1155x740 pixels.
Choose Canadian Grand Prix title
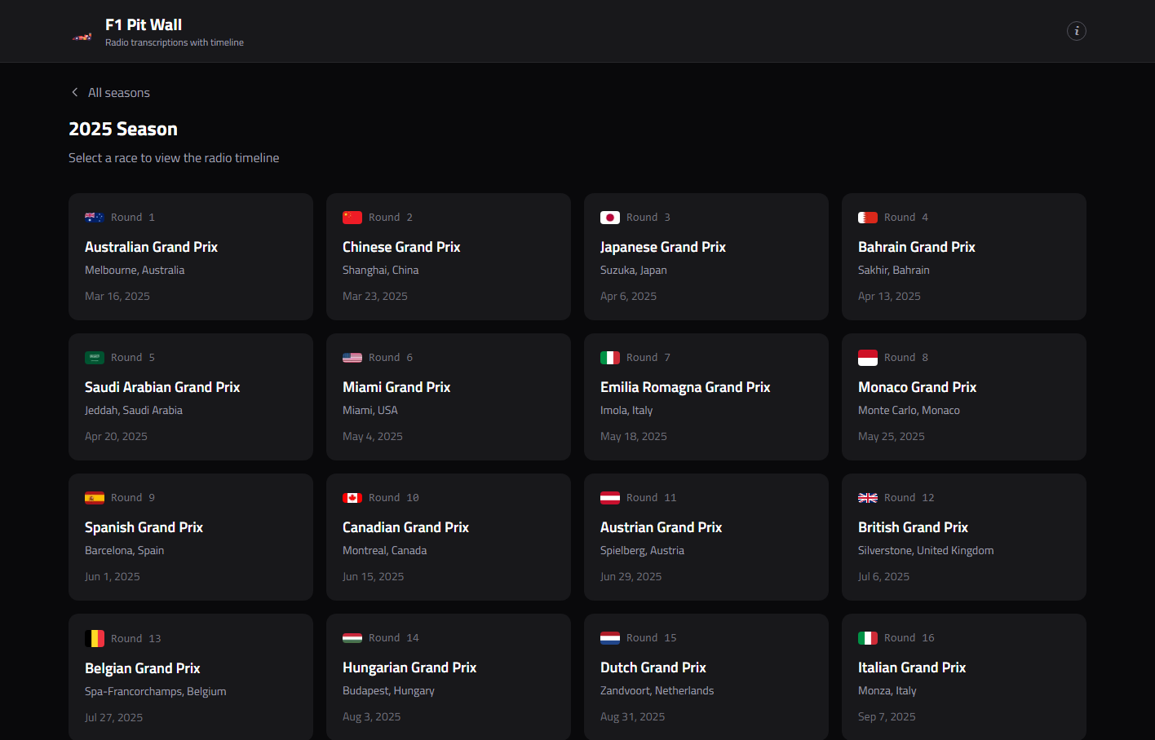tap(405, 527)
